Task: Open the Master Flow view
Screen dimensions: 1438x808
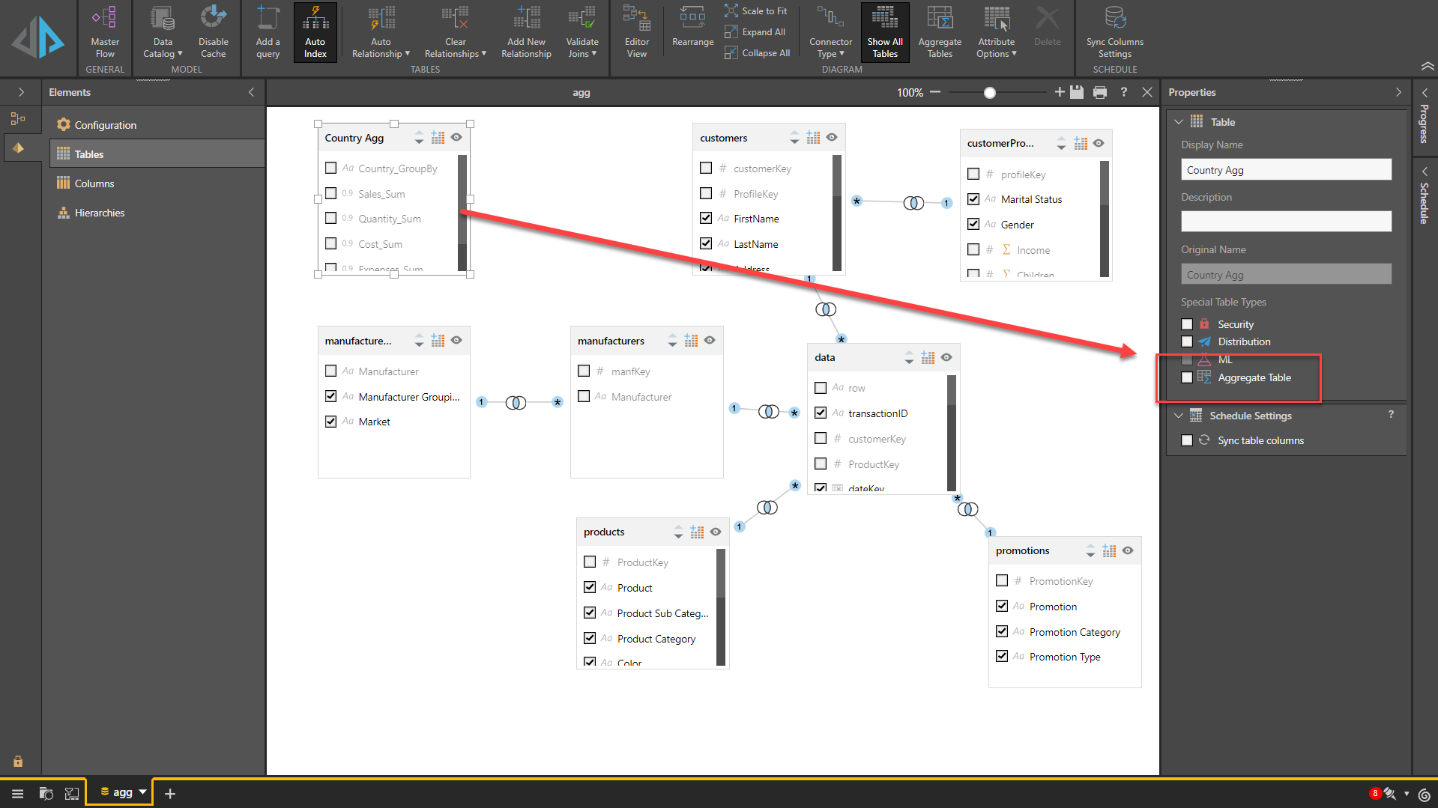Action: (x=104, y=31)
